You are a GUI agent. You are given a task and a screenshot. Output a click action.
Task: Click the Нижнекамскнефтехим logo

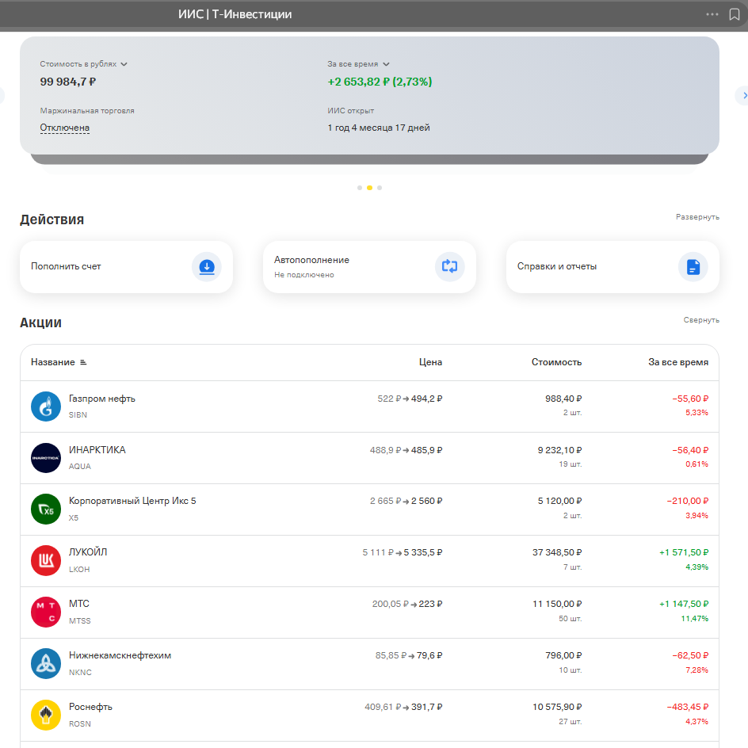(x=46, y=663)
